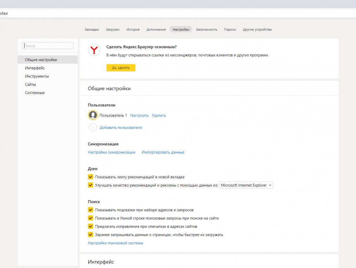Toggle Показывать в Умной строке поисковые запросы
Viewport: 356px width, 268px height.
90,218
